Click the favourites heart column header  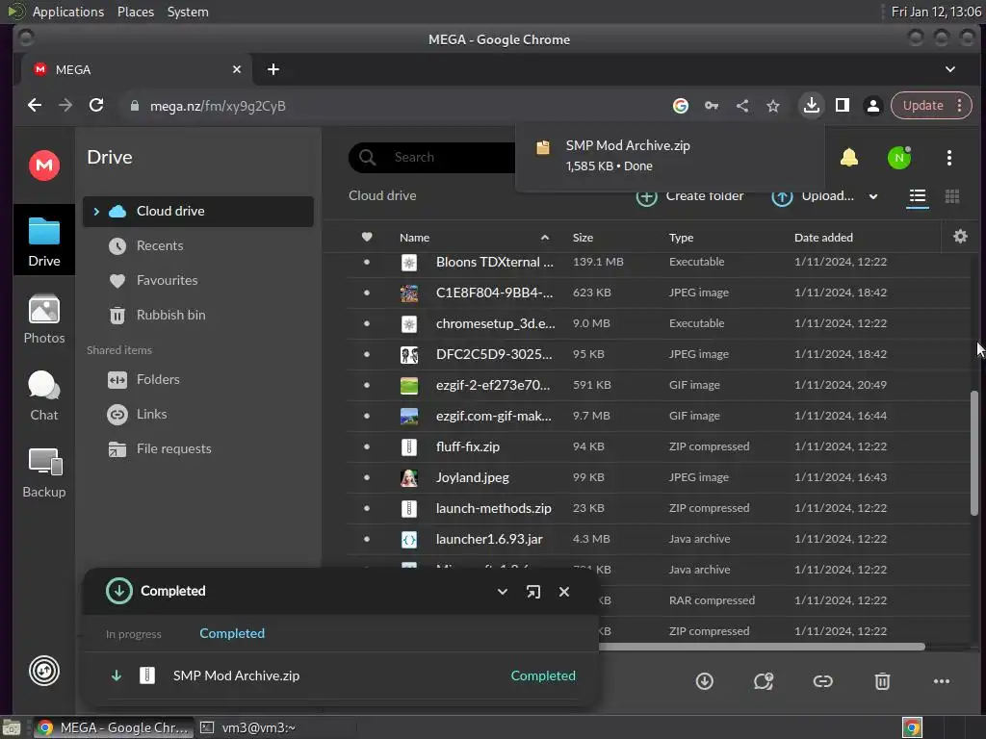point(367,237)
